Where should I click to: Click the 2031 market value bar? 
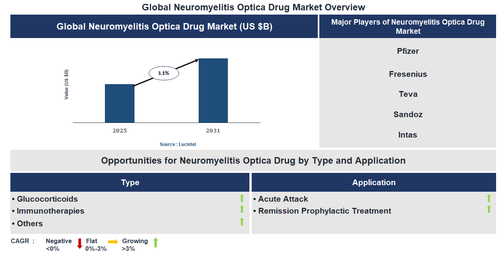(213, 90)
